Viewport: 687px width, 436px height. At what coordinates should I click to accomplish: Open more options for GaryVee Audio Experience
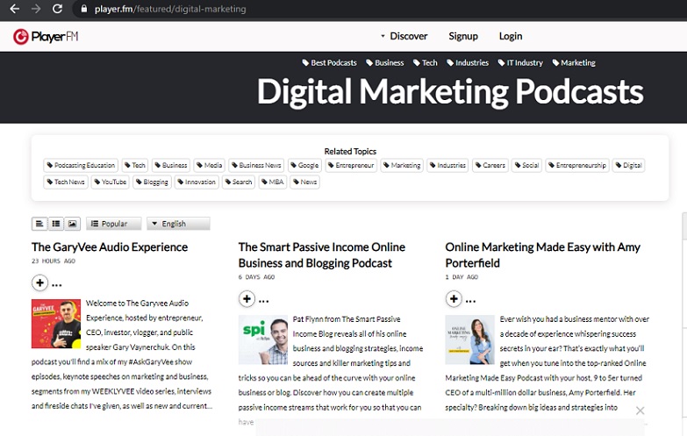(57, 285)
